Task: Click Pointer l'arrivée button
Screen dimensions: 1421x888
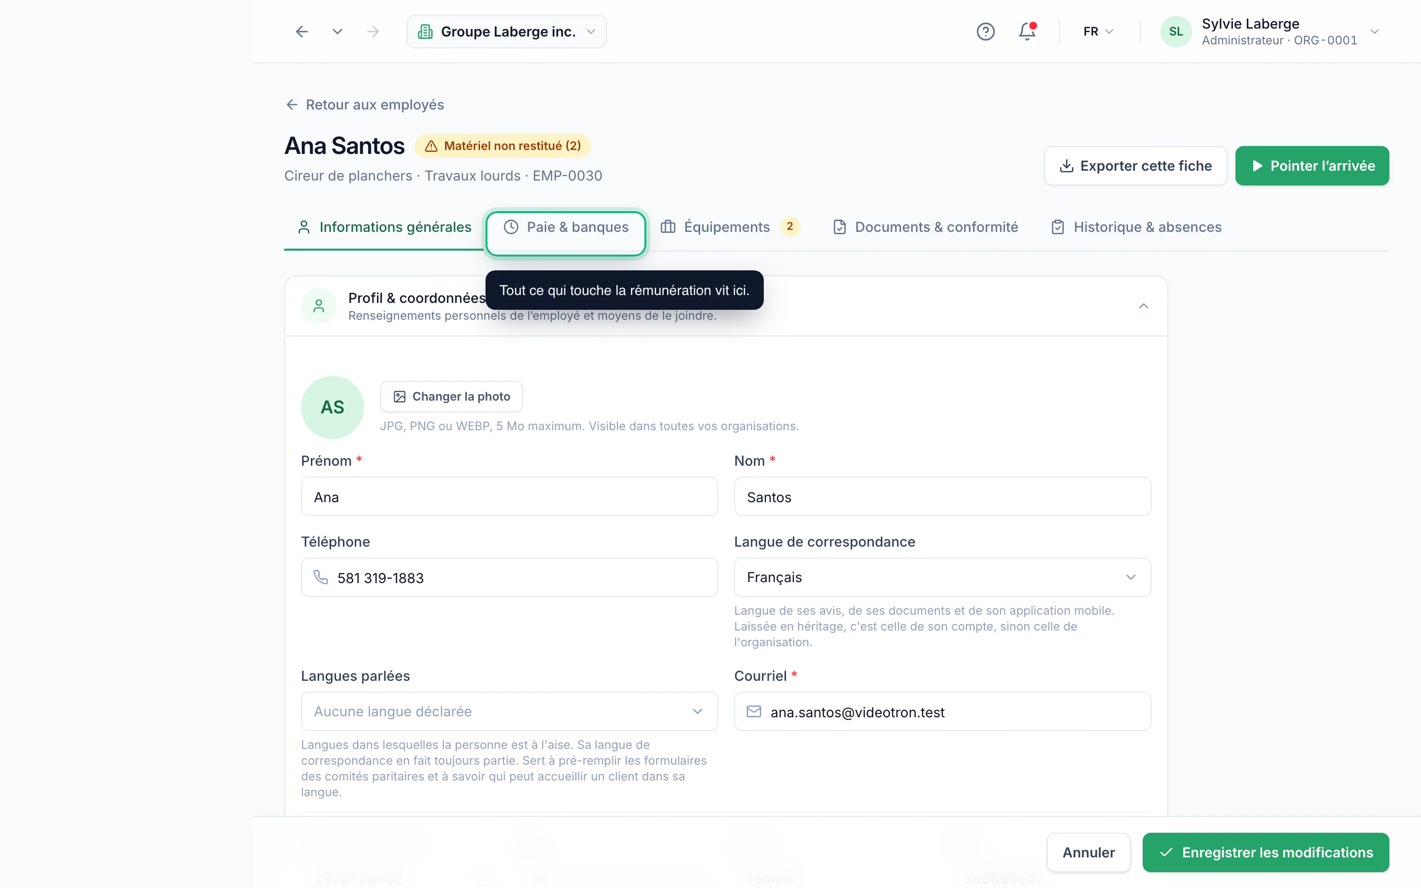Action: point(1312,166)
